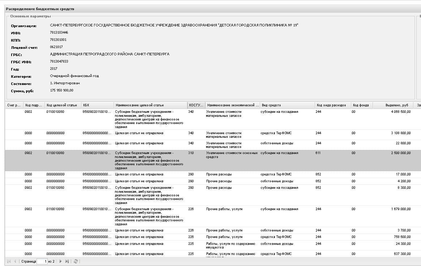421x268 pixels.
Task: Click the 'Наименование целевой статьи' column header
Action: coord(150,105)
